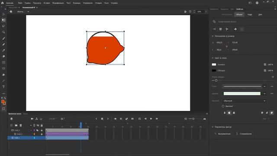
Task: Click the onion skin icon
Action: [115, 119]
